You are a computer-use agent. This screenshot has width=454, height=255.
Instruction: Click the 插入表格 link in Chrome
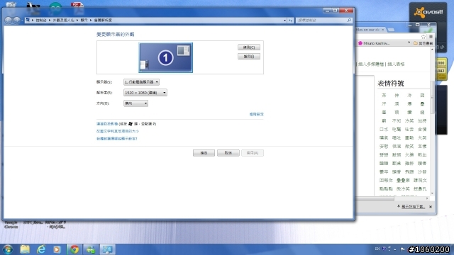point(396,64)
